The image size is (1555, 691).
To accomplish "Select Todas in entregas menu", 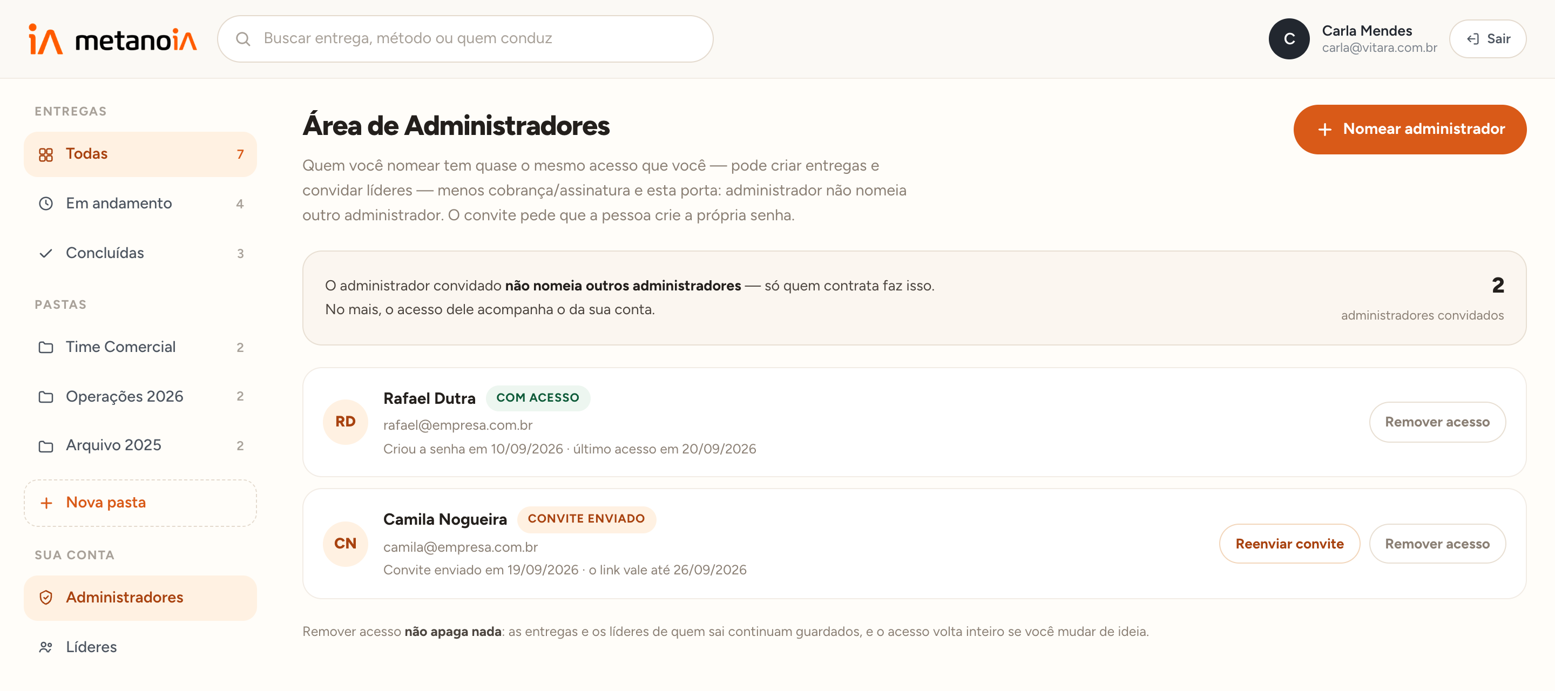I will (140, 154).
